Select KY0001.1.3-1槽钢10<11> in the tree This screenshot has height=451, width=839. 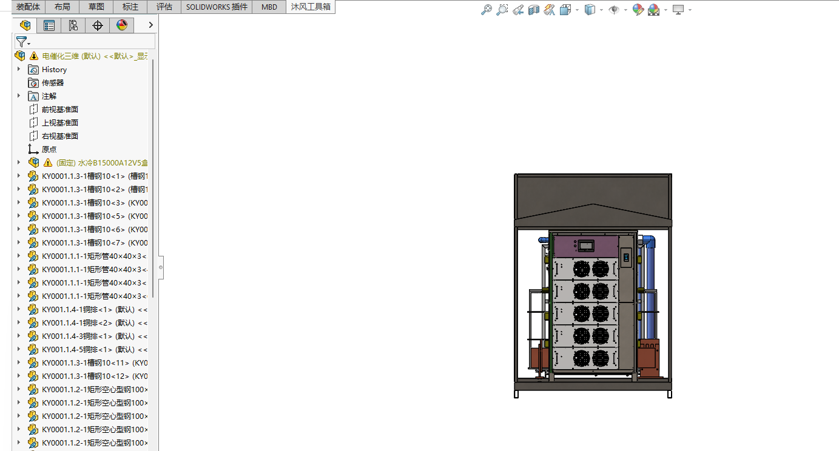(x=95, y=362)
